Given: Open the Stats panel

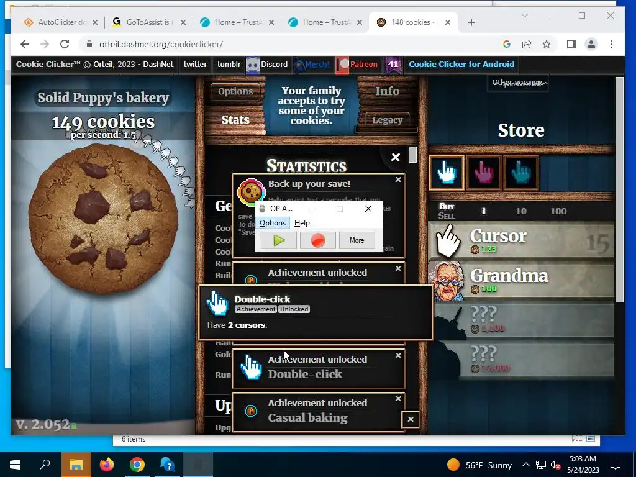Looking at the screenshot, I should 235,120.
